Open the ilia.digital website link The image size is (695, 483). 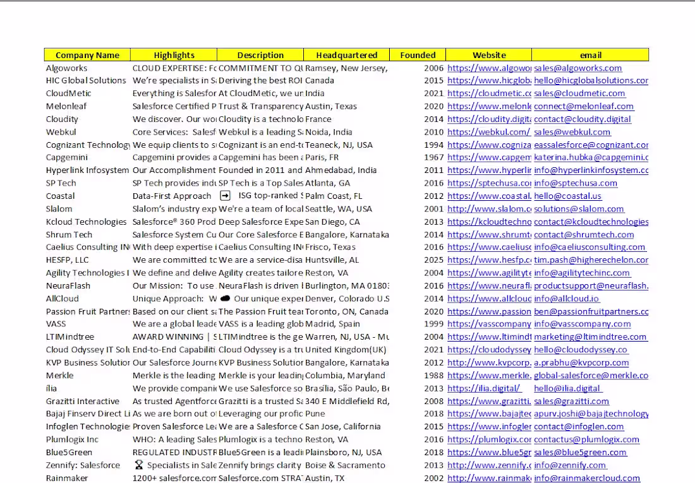point(485,389)
